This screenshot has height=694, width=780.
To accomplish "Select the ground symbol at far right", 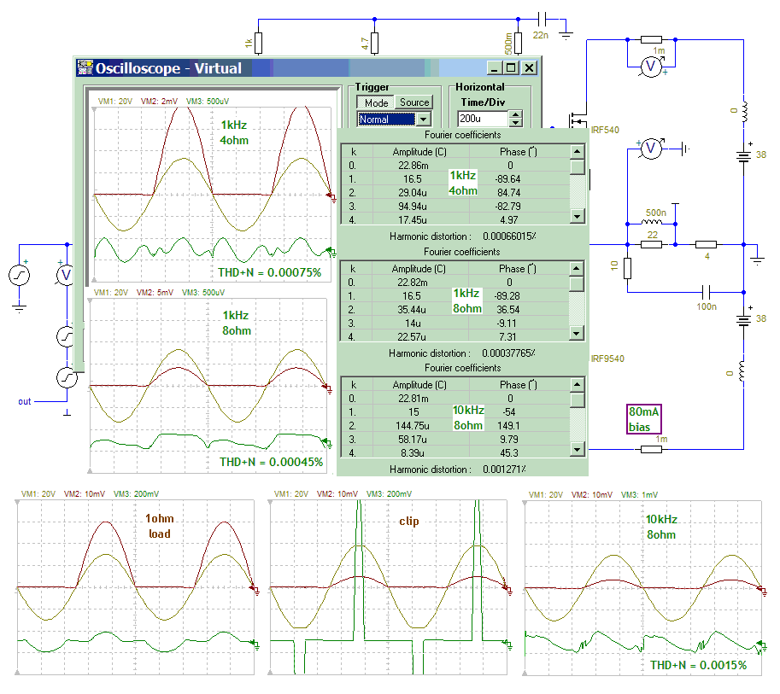I will (x=757, y=260).
